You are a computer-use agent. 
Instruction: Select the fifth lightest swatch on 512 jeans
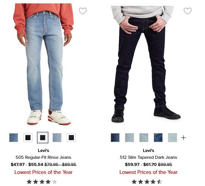(173, 138)
